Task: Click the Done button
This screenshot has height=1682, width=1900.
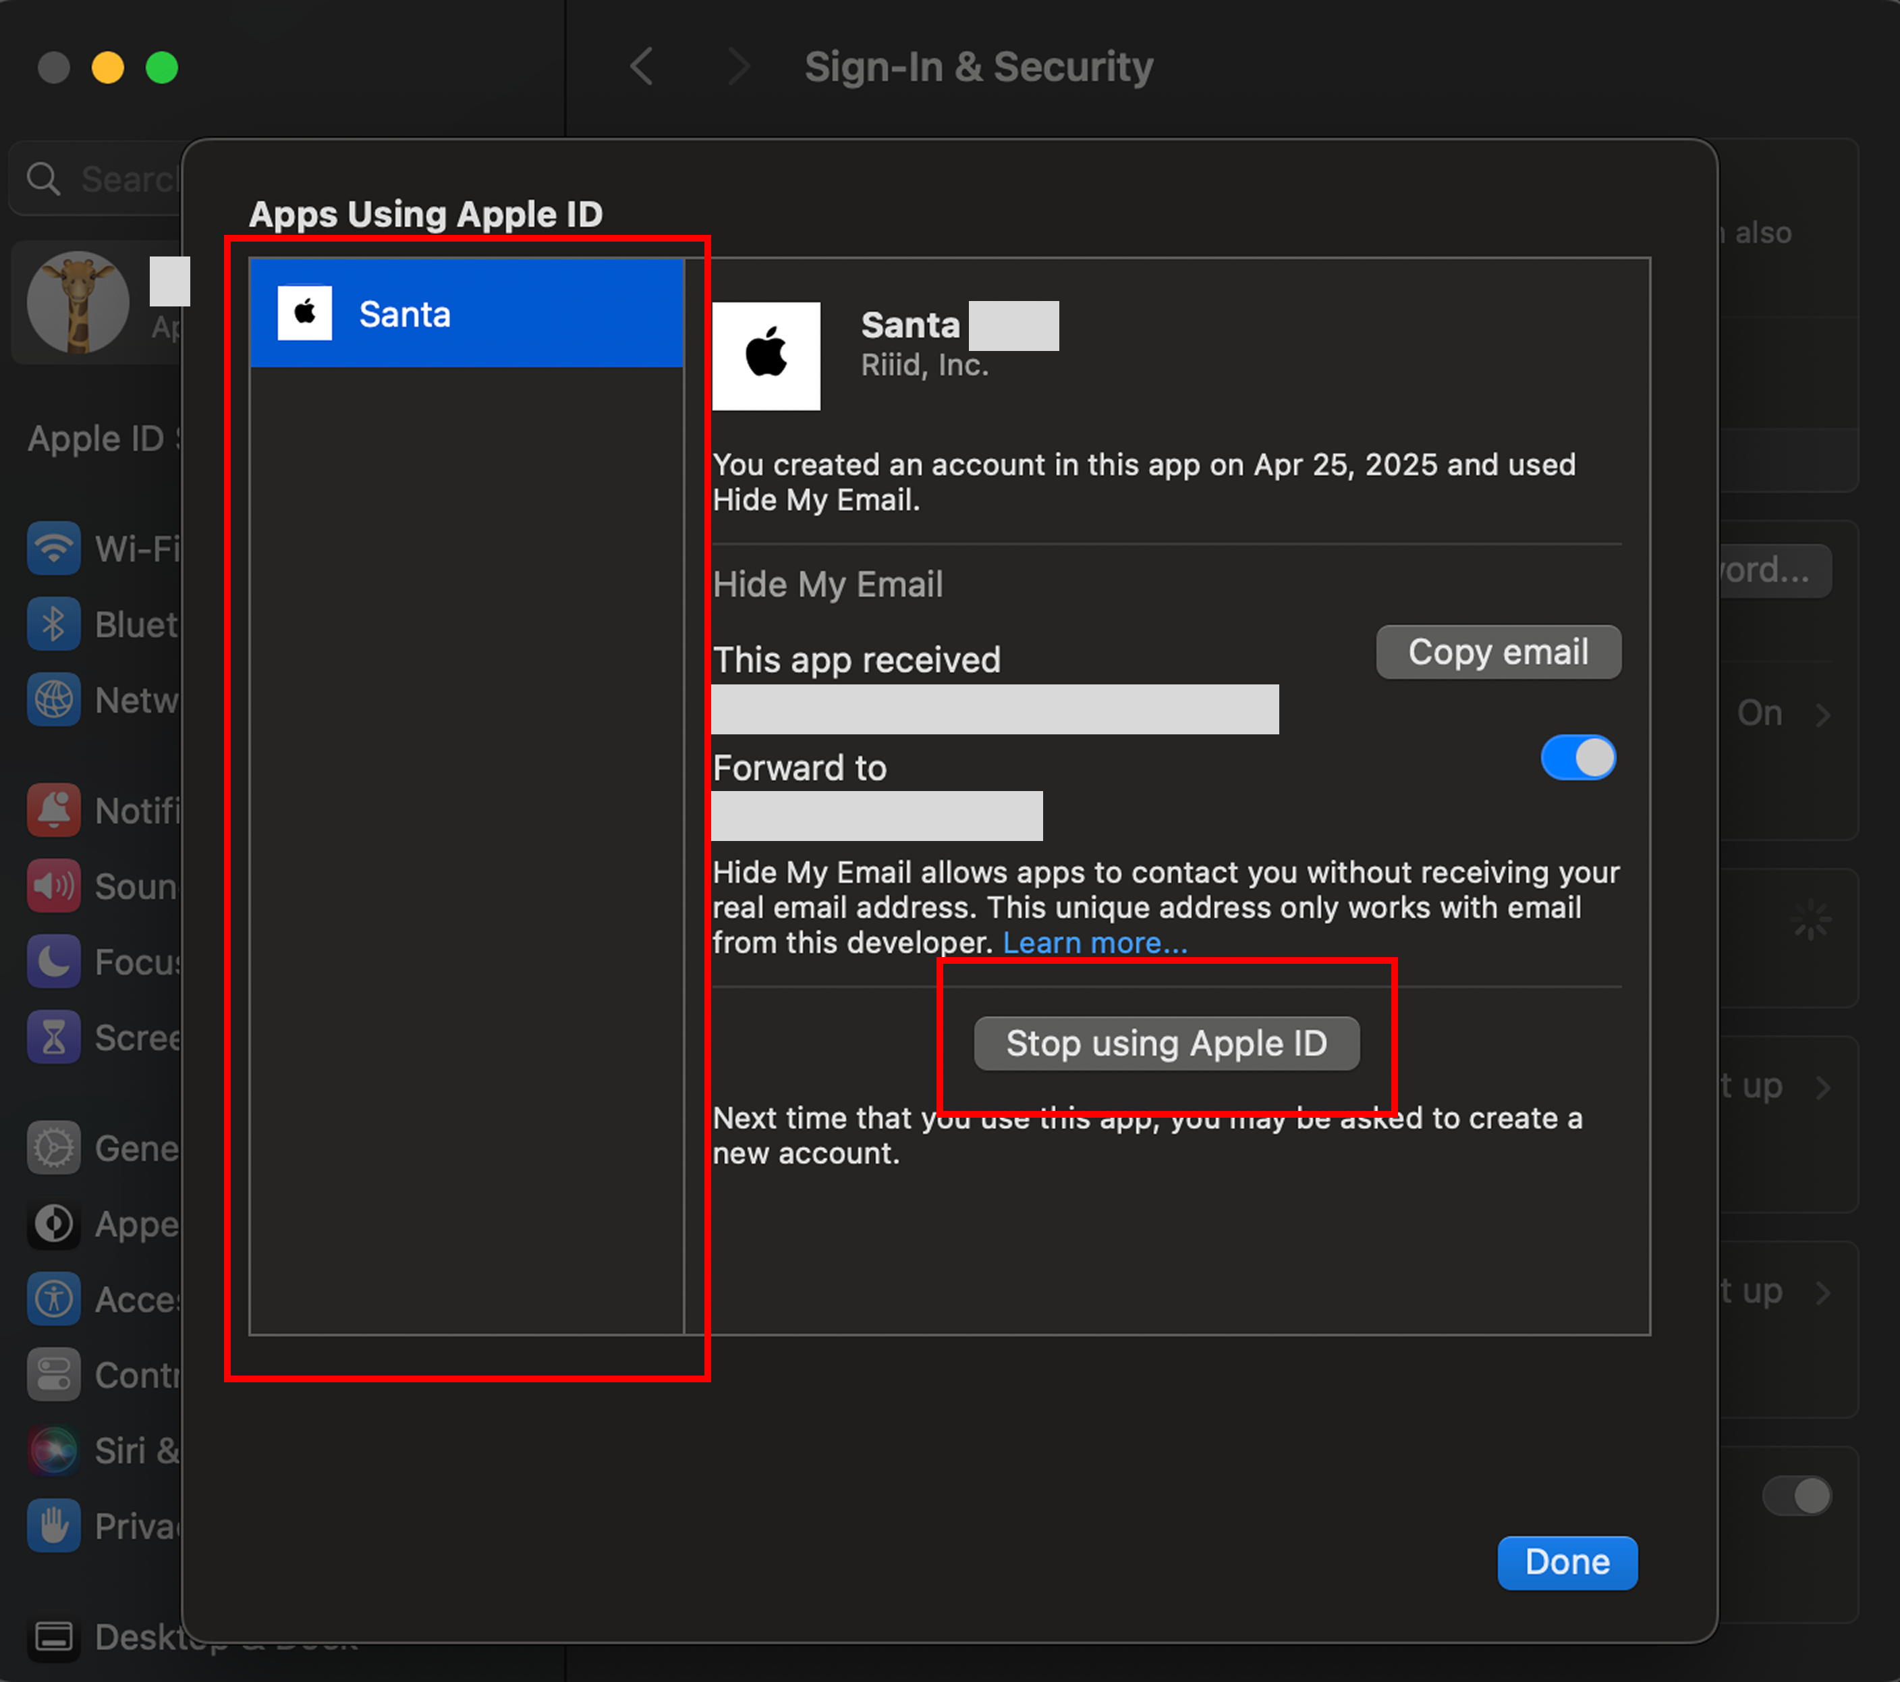Action: tap(1567, 1562)
